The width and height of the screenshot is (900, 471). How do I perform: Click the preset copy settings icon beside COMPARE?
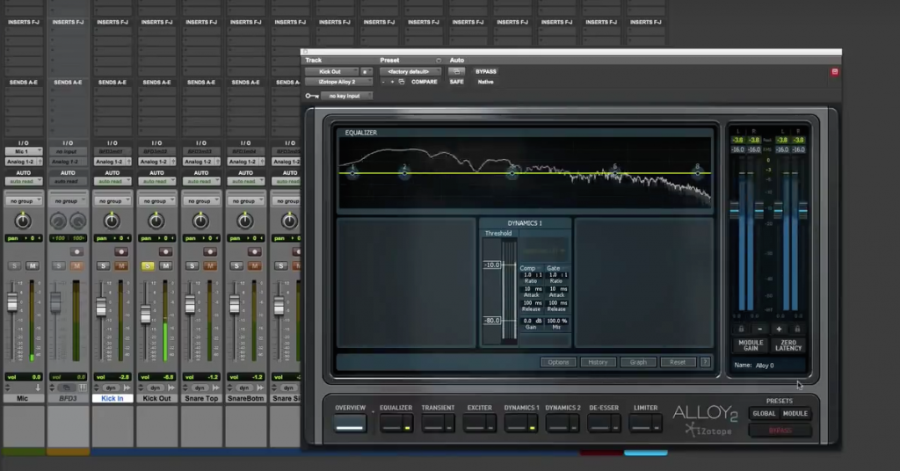(401, 82)
